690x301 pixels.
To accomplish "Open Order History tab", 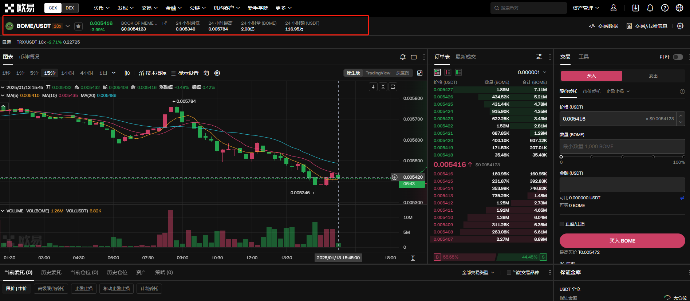I will tap(51, 273).
